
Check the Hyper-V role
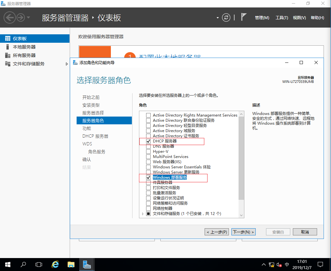click(148, 152)
